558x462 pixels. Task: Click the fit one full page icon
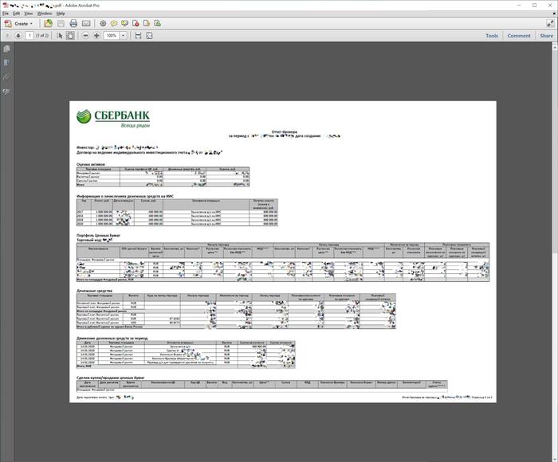149,36
